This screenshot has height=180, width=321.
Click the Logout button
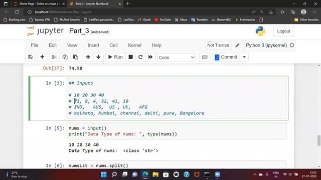pos(283,31)
